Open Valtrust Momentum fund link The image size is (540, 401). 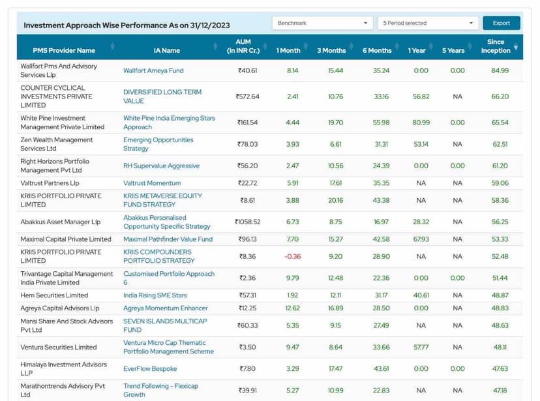(152, 183)
